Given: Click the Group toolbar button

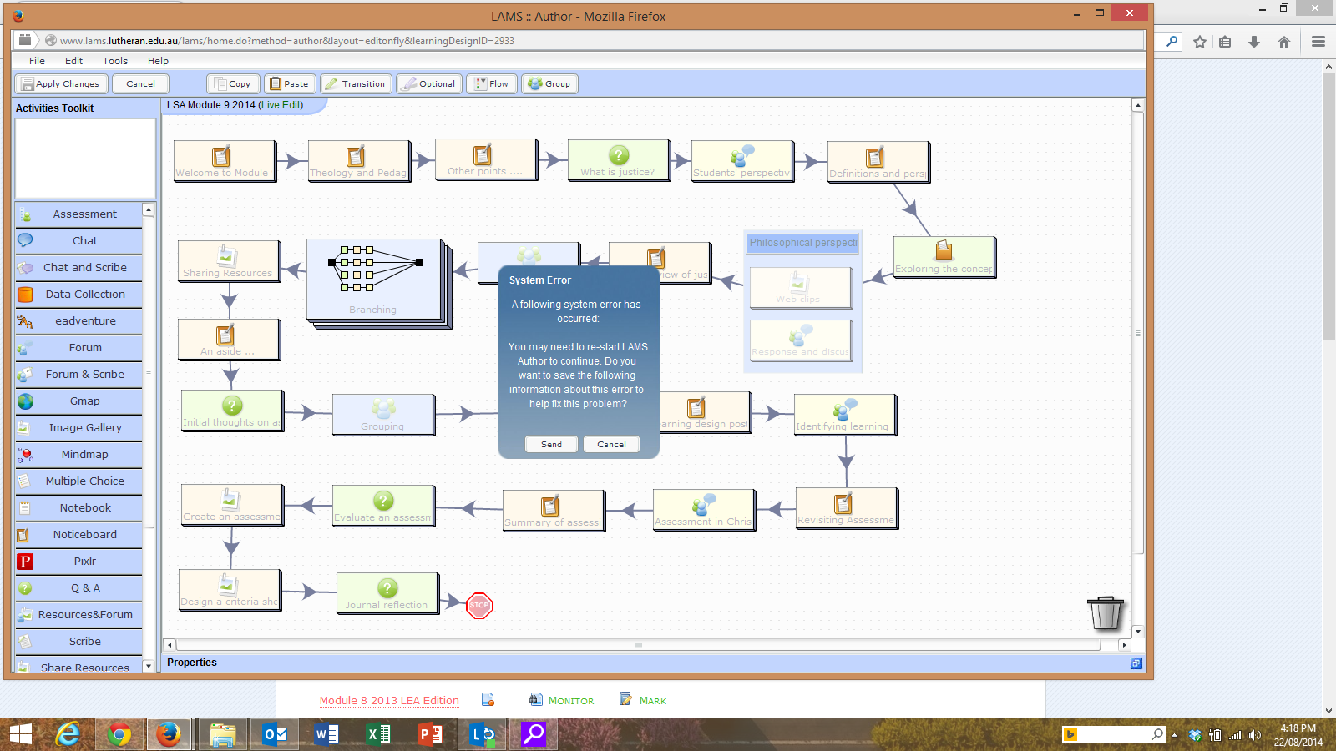Looking at the screenshot, I should pos(549,83).
